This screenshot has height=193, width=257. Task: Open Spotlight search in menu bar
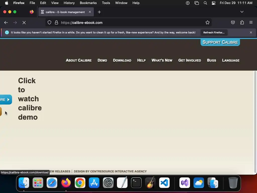pyautogui.click(x=205, y=3)
